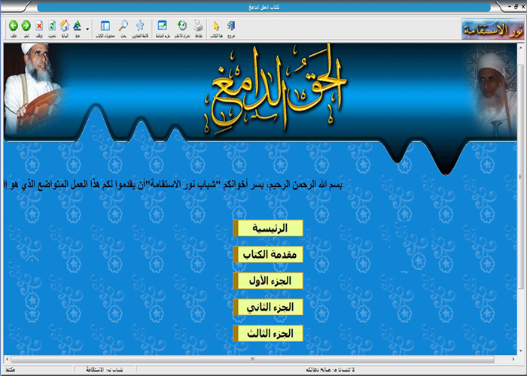The image size is (527, 376).
Task: Open الجزء الأول part one button
Action: [x=268, y=280]
